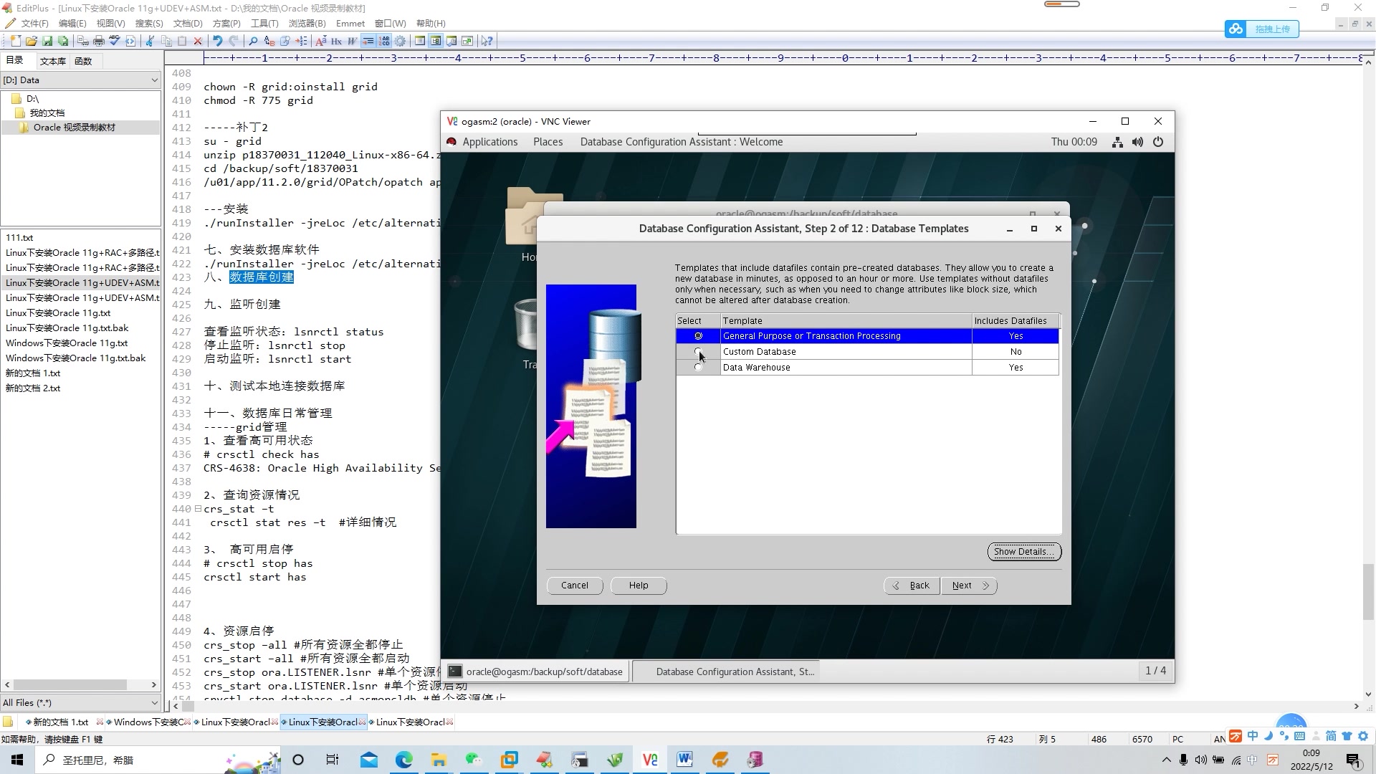This screenshot has height=774, width=1376.
Task: Open the 搜索(S) menu
Action: (x=149, y=24)
